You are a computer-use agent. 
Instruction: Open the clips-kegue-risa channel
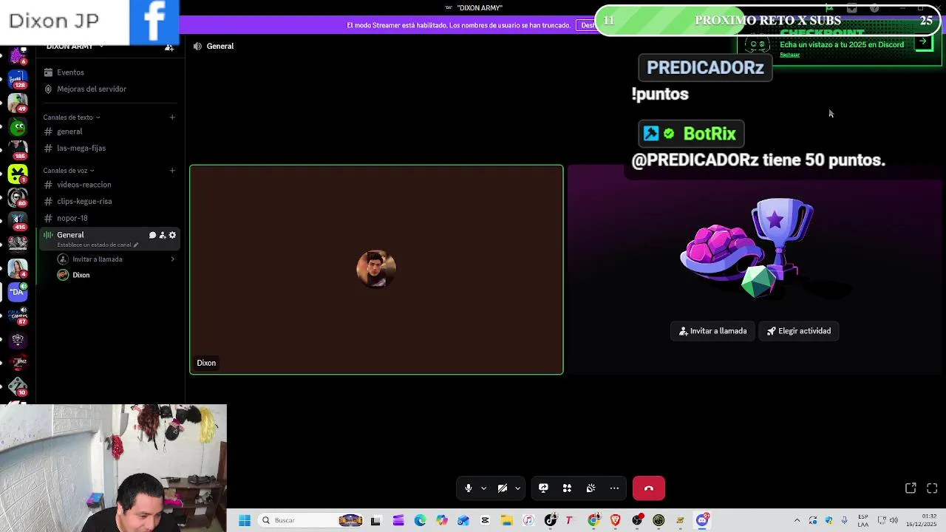coord(84,201)
